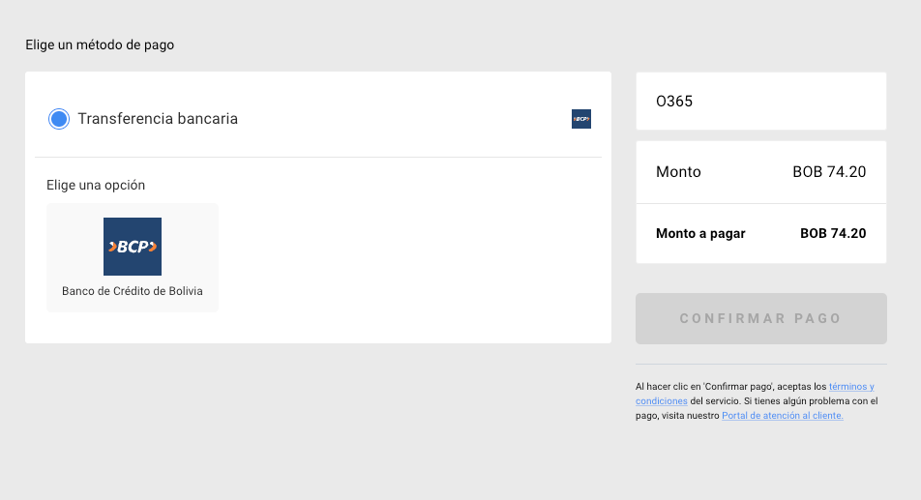Click the Elige un método de pago title

[x=100, y=44]
